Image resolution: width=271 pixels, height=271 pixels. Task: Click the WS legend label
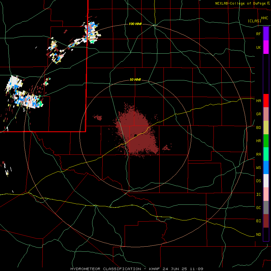click(258, 168)
